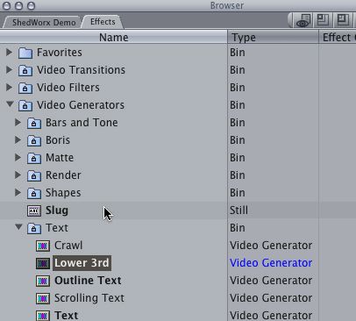Click the Outline Text generator icon
The height and width of the screenshot is (321, 356).
click(x=43, y=281)
